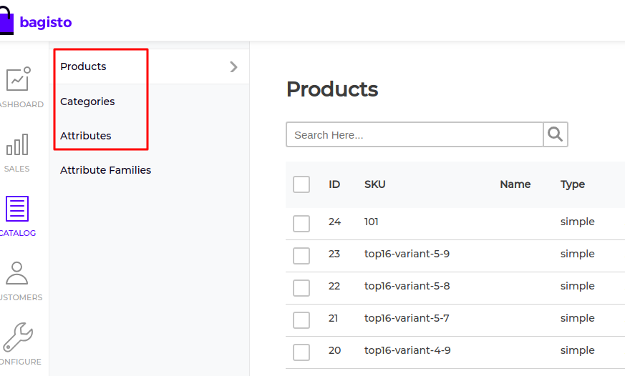Focus the Search Here input field
This screenshot has width=625, height=376.
coord(415,134)
